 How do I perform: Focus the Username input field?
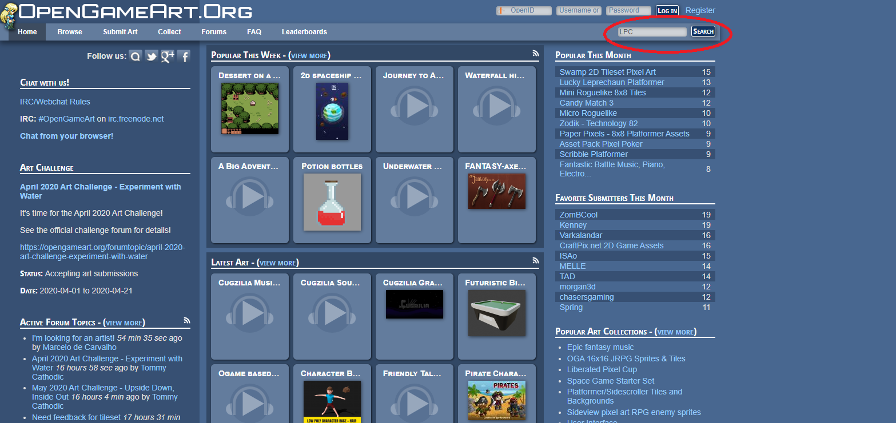[579, 10]
